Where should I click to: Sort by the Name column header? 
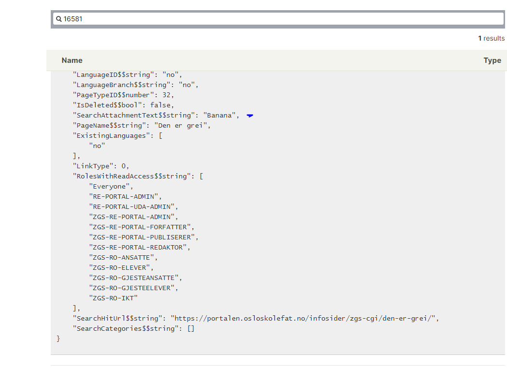point(72,60)
